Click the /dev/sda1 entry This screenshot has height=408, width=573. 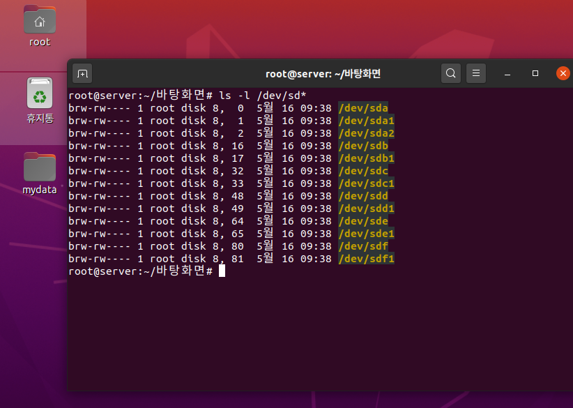(x=367, y=121)
